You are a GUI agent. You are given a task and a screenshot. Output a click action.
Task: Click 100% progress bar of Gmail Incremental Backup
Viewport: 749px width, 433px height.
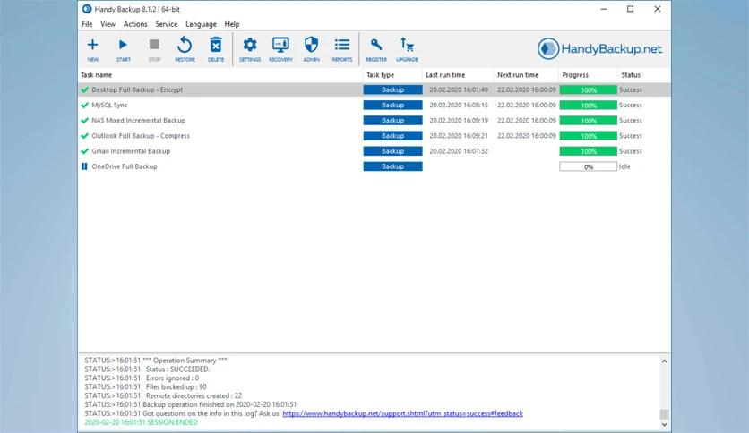pyautogui.click(x=588, y=151)
